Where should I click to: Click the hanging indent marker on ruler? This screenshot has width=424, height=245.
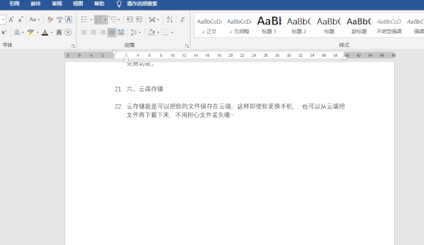(126, 58)
